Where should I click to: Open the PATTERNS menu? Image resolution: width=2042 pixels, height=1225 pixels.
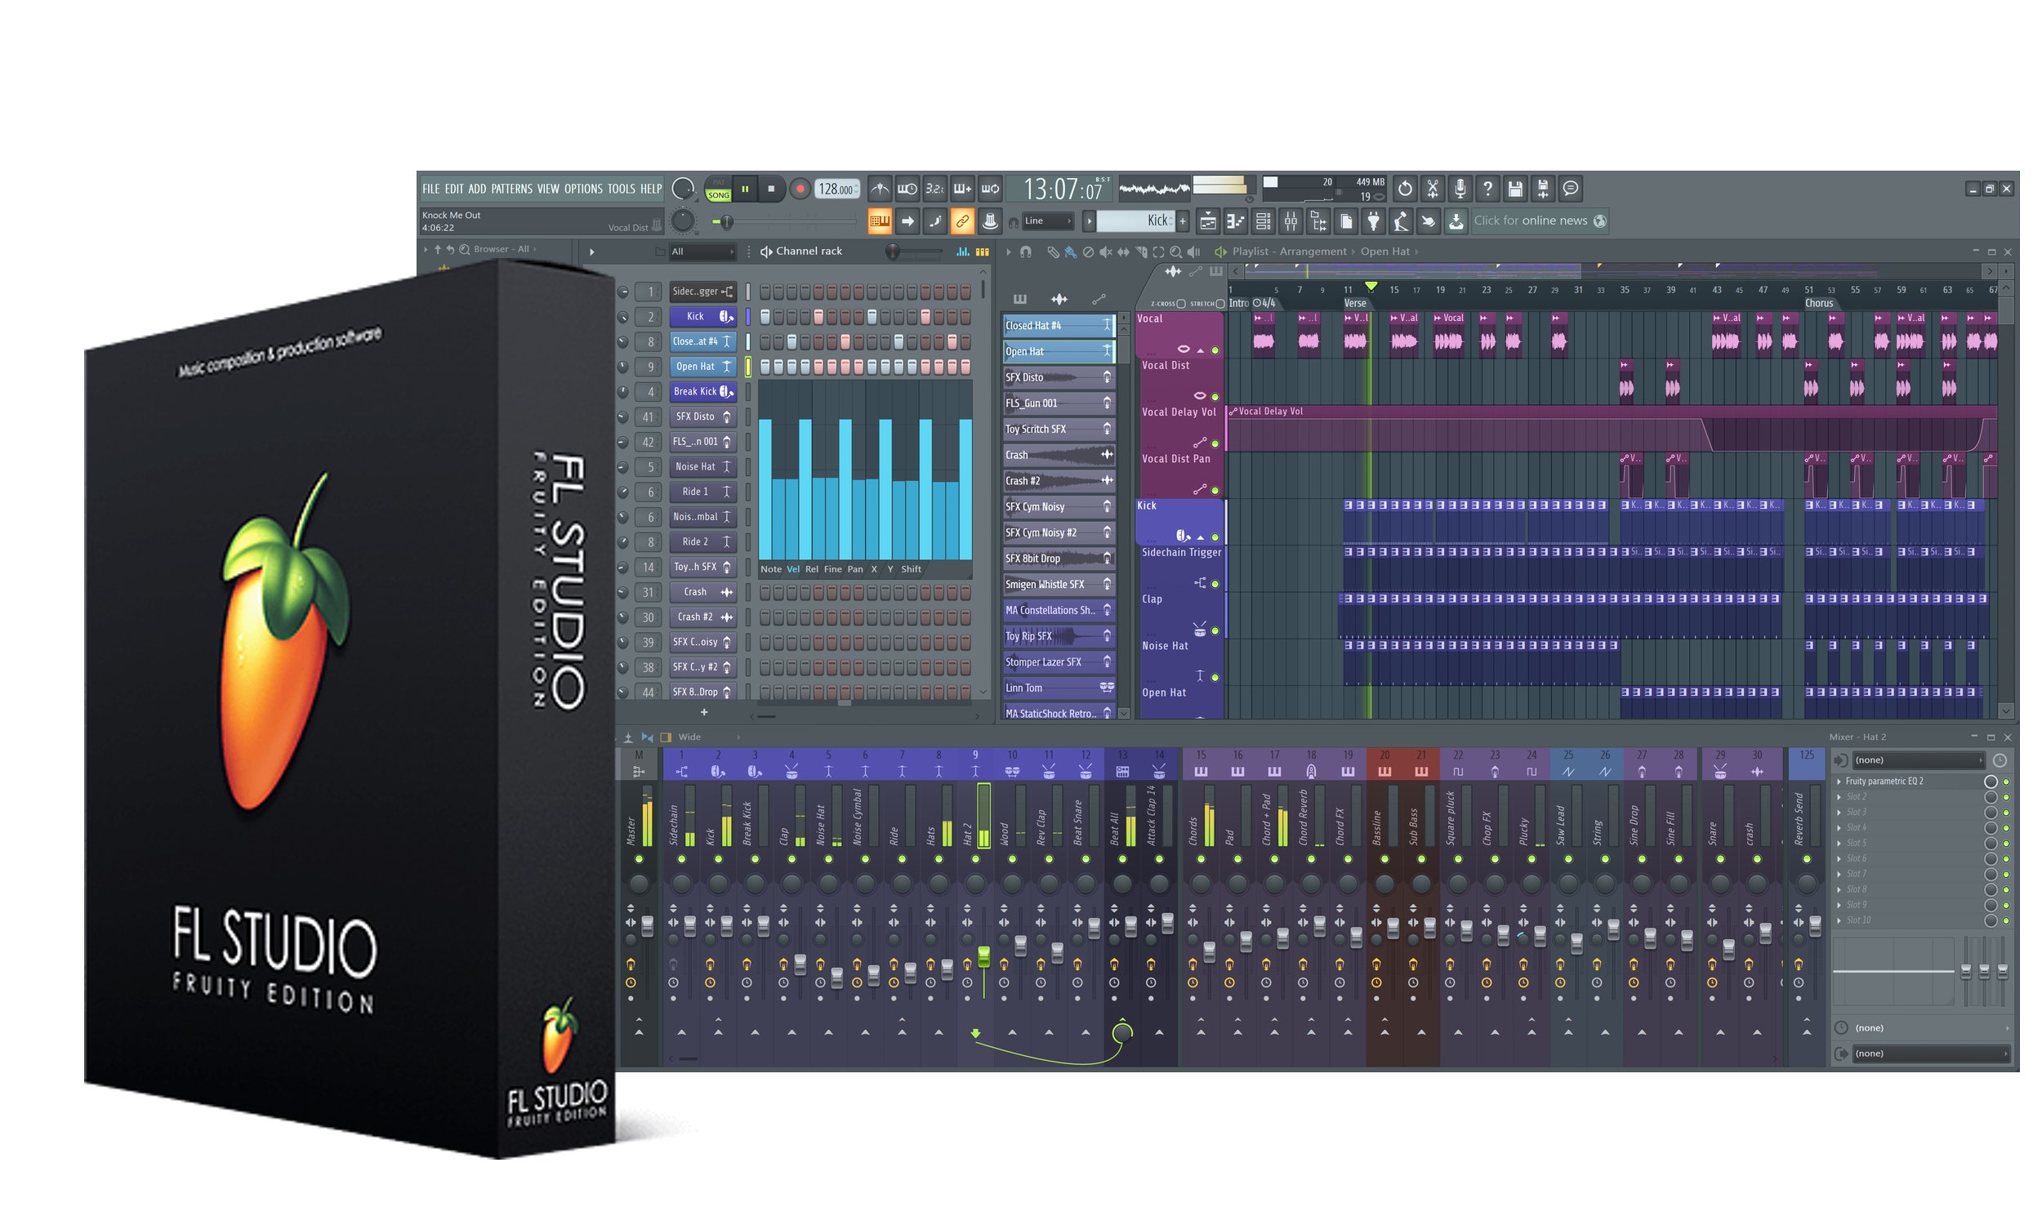click(511, 189)
